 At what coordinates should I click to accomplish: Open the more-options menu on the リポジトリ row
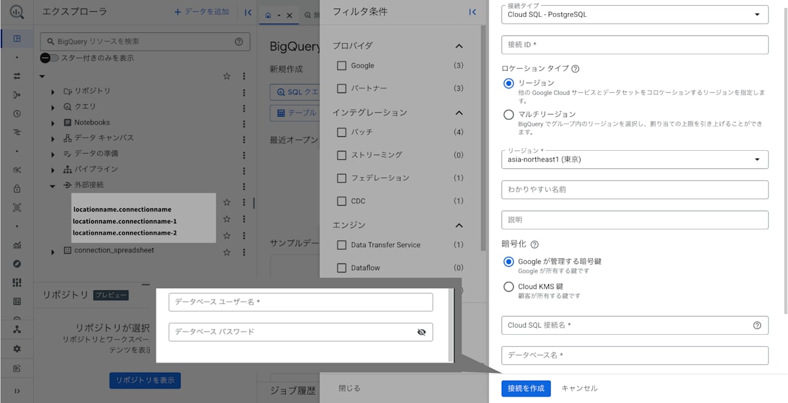tap(244, 93)
